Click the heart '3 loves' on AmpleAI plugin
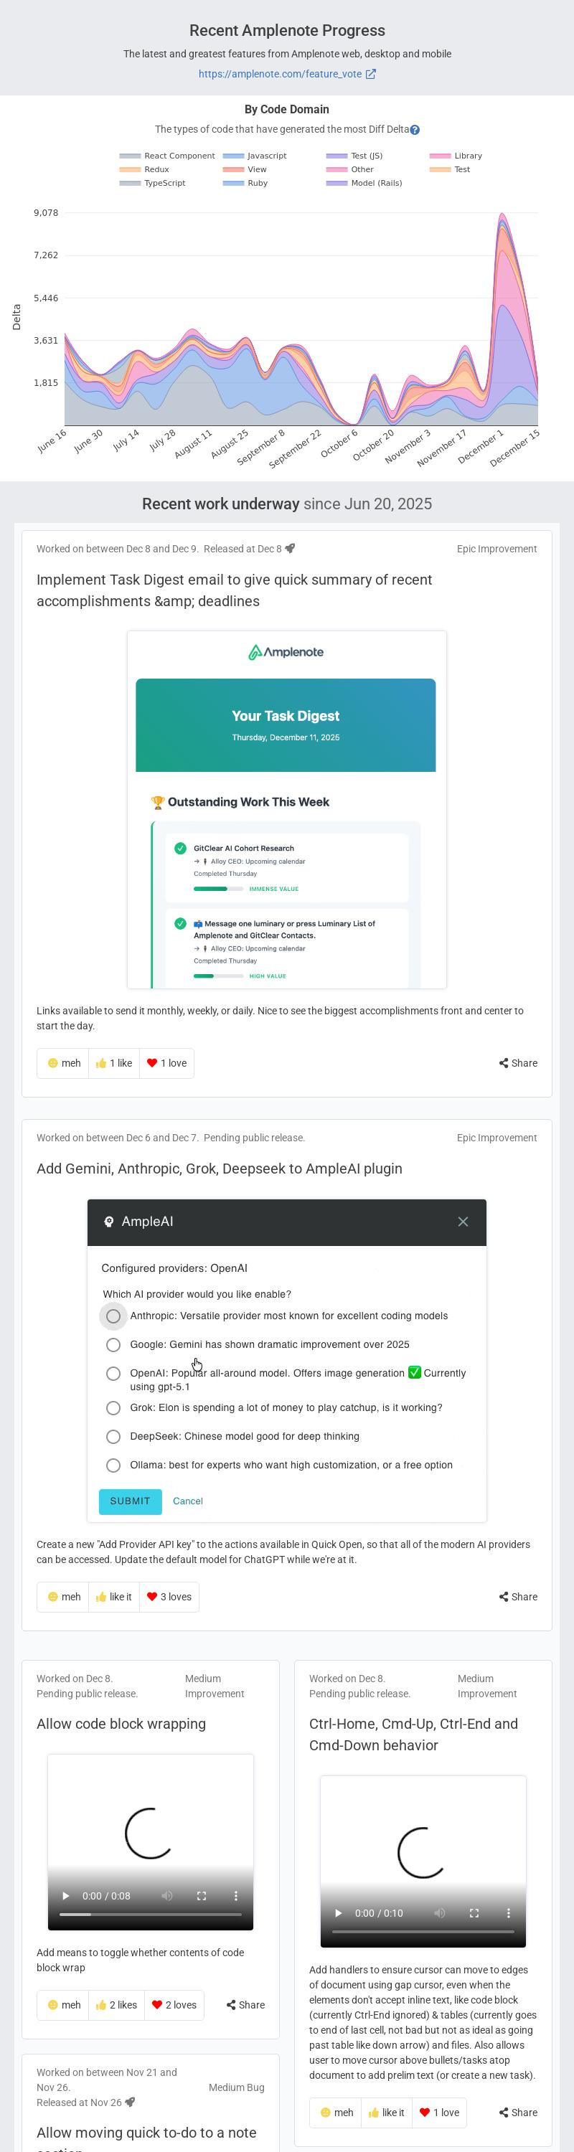This screenshot has height=2152, width=574. (169, 1598)
